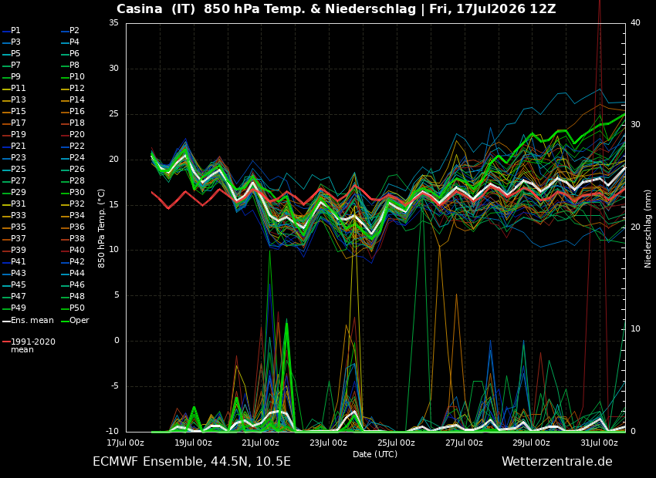
Task: Choose the P37 legend entry
Action: click(14, 238)
